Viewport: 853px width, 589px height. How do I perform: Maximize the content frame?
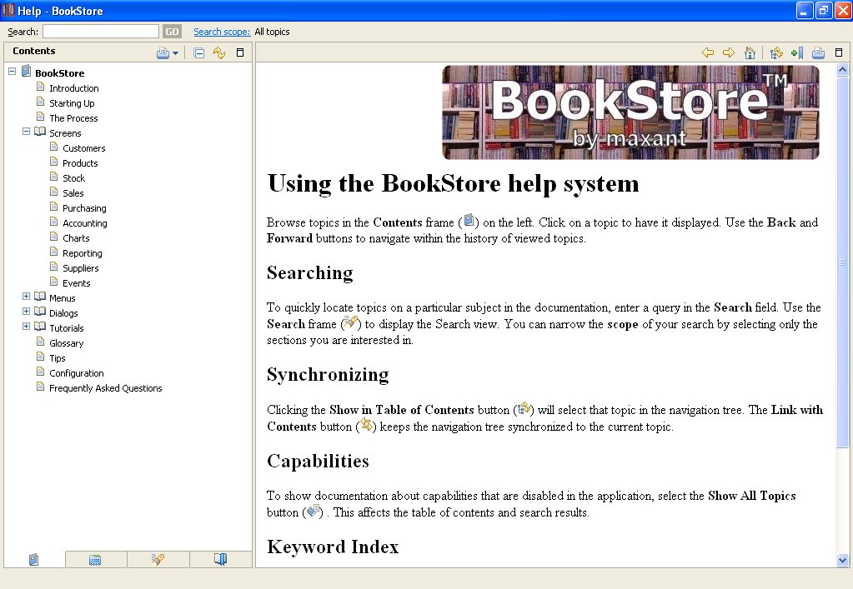(839, 52)
